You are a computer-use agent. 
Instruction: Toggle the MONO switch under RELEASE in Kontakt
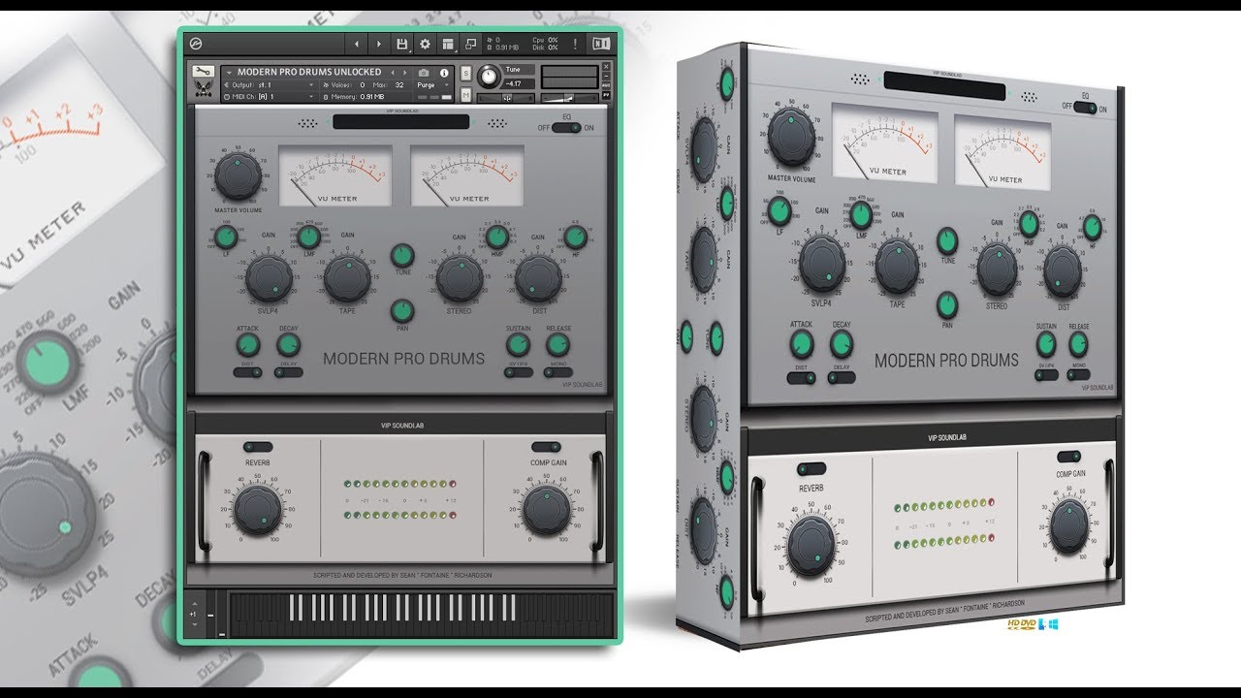[x=558, y=372]
